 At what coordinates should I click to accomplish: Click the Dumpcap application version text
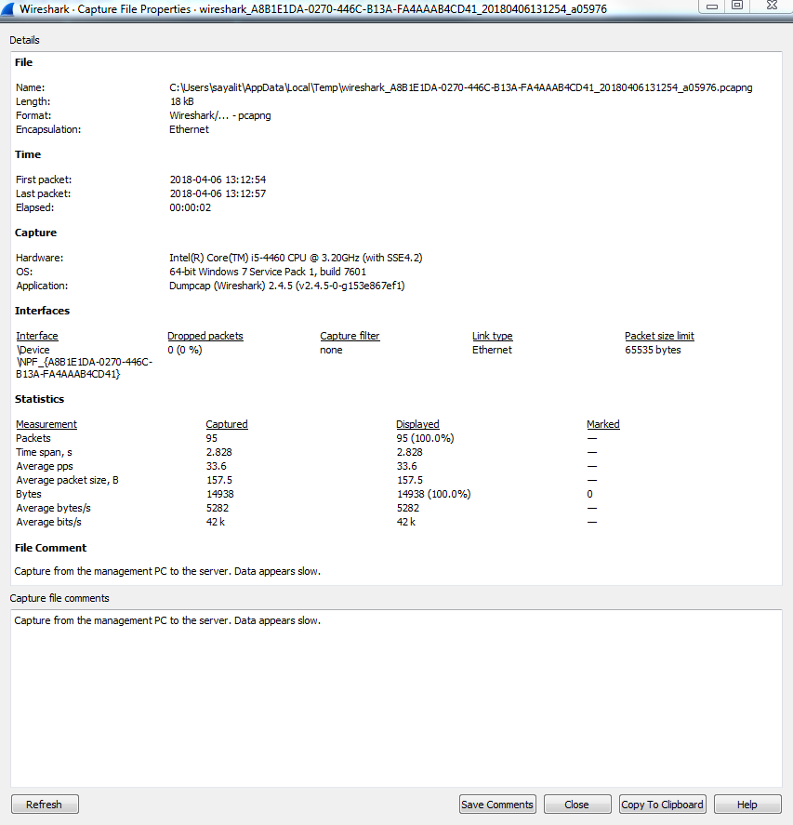coord(287,286)
